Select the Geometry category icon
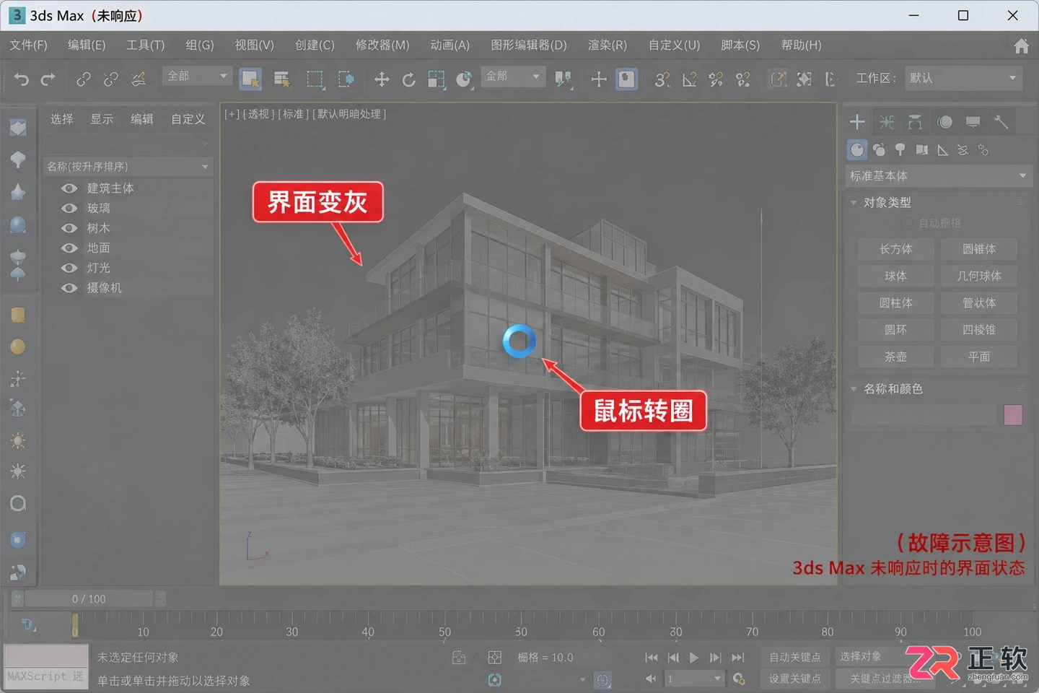Image resolution: width=1039 pixels, height=693 pixels. click(x=857, y=149)
